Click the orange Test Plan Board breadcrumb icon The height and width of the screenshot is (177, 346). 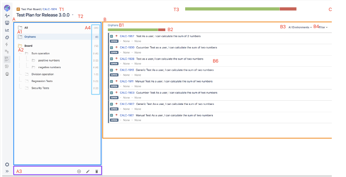coord(18,9)
